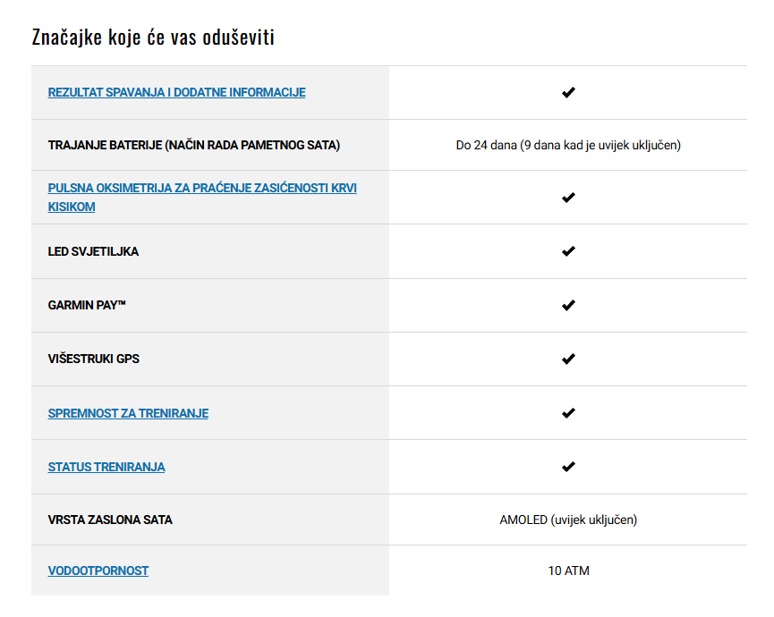The width and height of the screenshot is (774, 617).
Task: Click the Vrsta zaslona sata label
Action: (x=110, y=520)
